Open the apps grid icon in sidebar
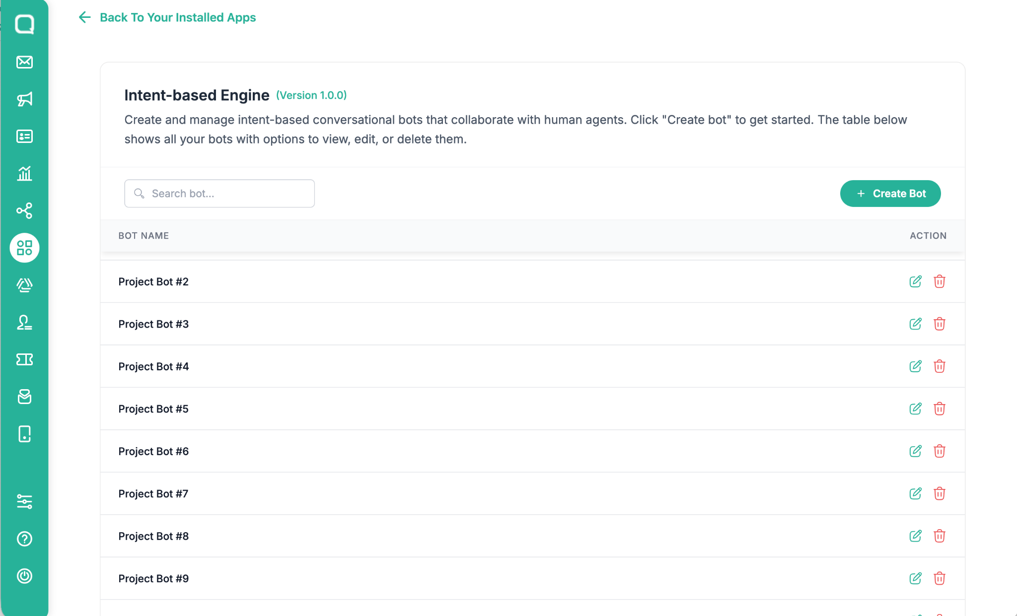This screenshot has width=1017, height=616. pos(24,248)
